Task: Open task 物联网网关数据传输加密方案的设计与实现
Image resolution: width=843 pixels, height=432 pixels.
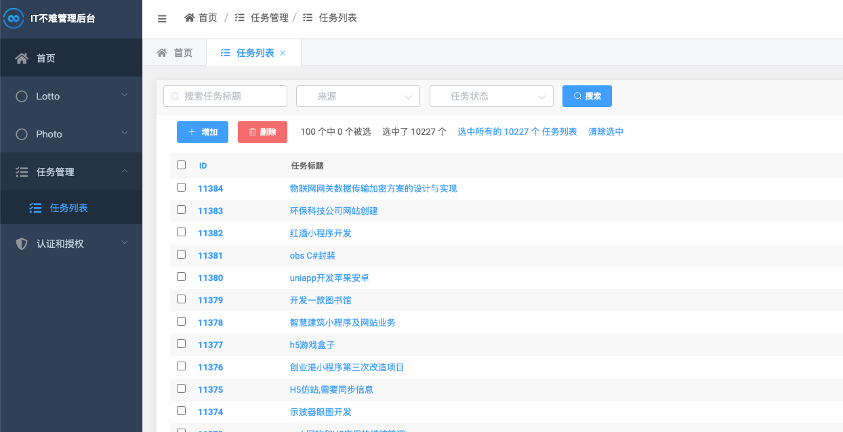Action: tap(373, 188)
